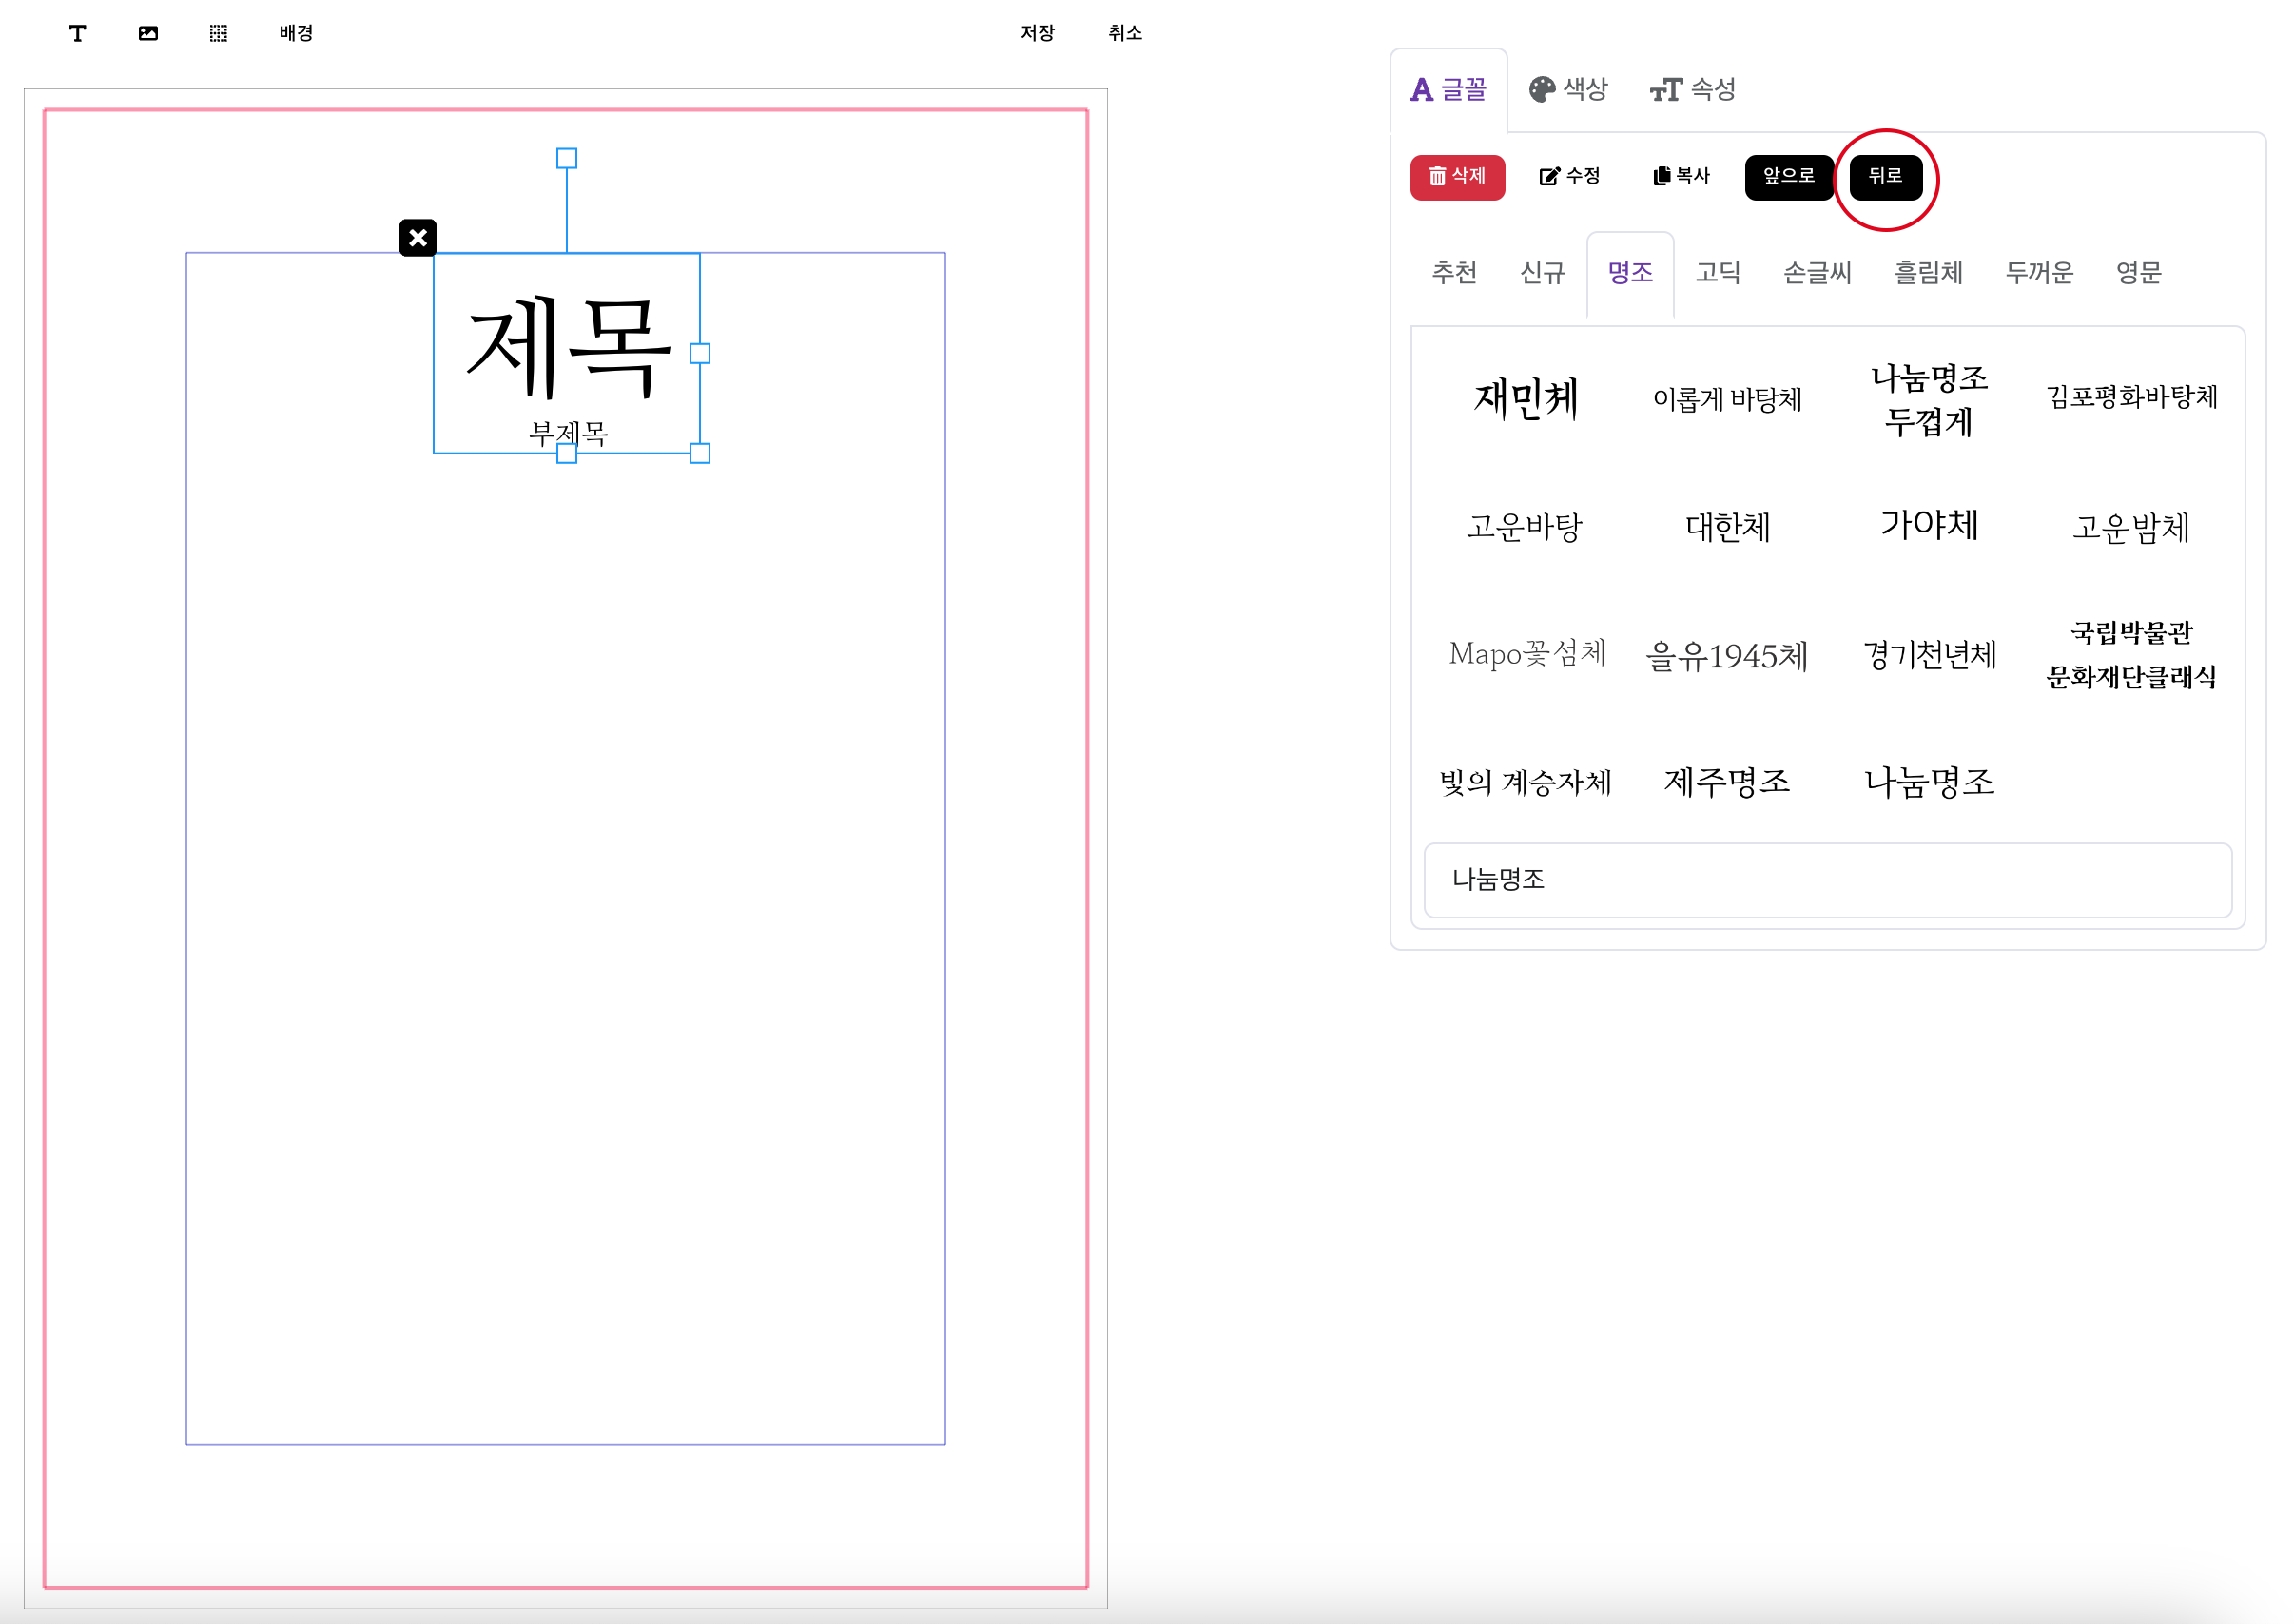Click the dotted grid pattern icon
2294x1624 pixels.
pyautogui.click(x=218, y=33)
